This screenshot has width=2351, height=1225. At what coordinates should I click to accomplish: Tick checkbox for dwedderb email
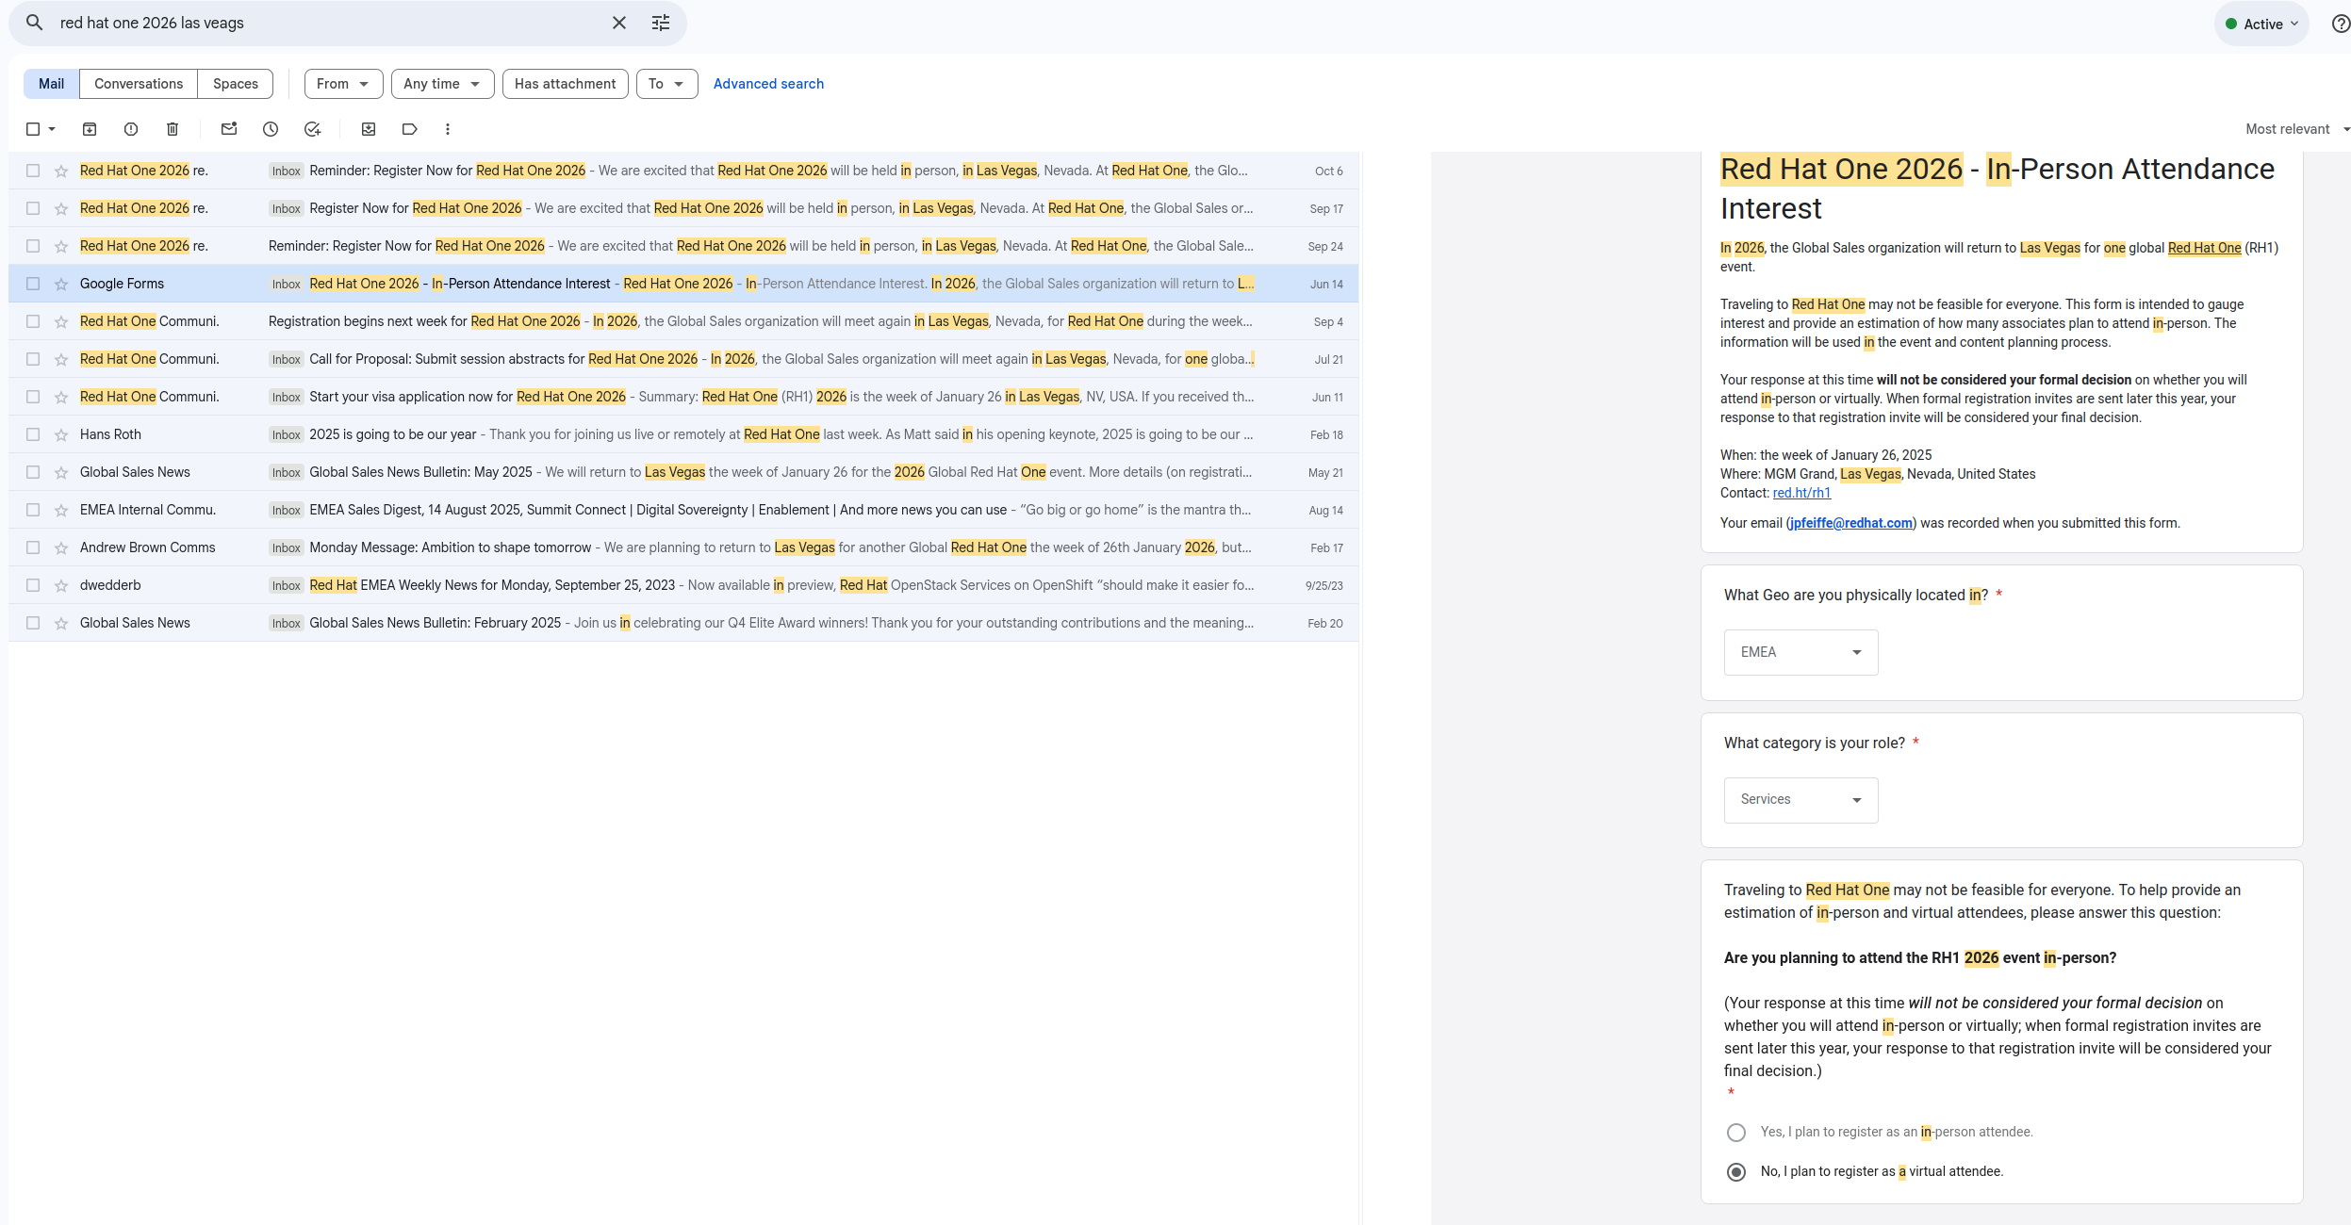[x=33, y=585]
